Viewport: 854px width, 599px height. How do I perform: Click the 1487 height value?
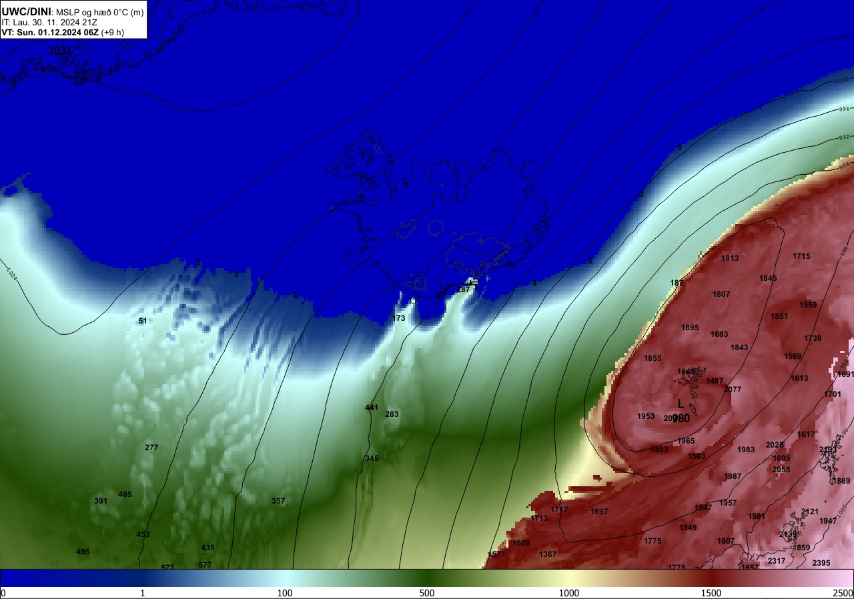tap(715, 381)
